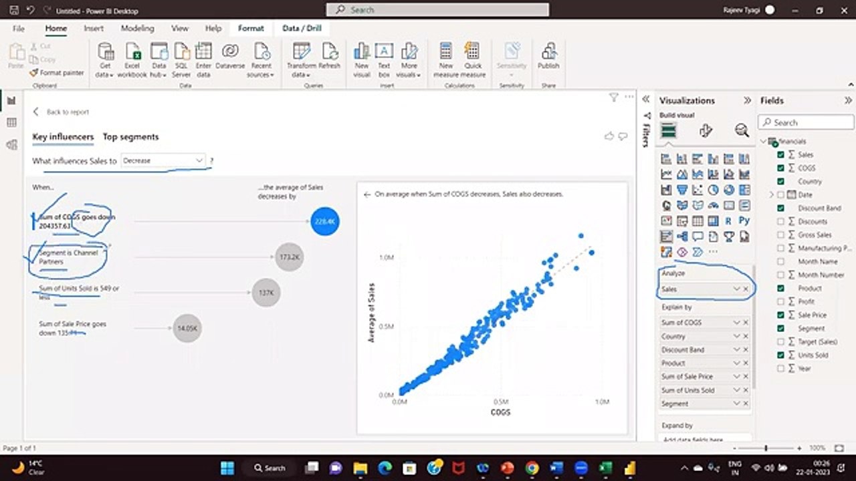856x481 pixels.
Task: Select the 14.05K Sale Price bubble
Action: 187,328
